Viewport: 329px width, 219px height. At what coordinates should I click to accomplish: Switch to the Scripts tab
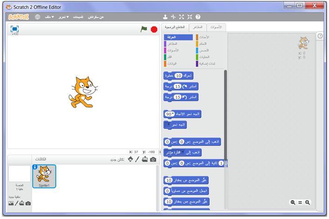pyautogui.click(x=175, y=27)
